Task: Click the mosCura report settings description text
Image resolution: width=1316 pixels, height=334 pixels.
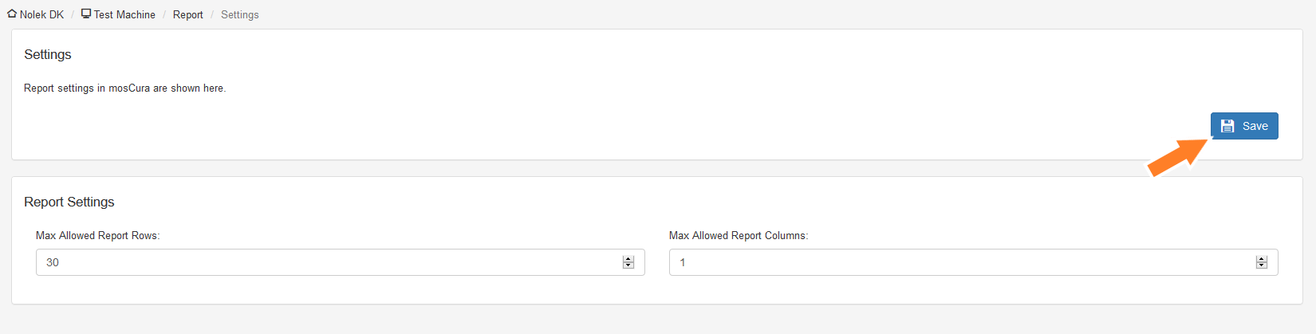Action: pos(125,88)
